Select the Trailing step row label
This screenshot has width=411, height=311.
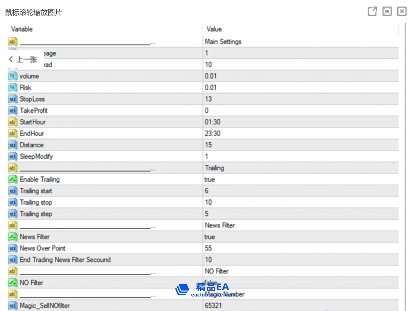pos(36,214)
